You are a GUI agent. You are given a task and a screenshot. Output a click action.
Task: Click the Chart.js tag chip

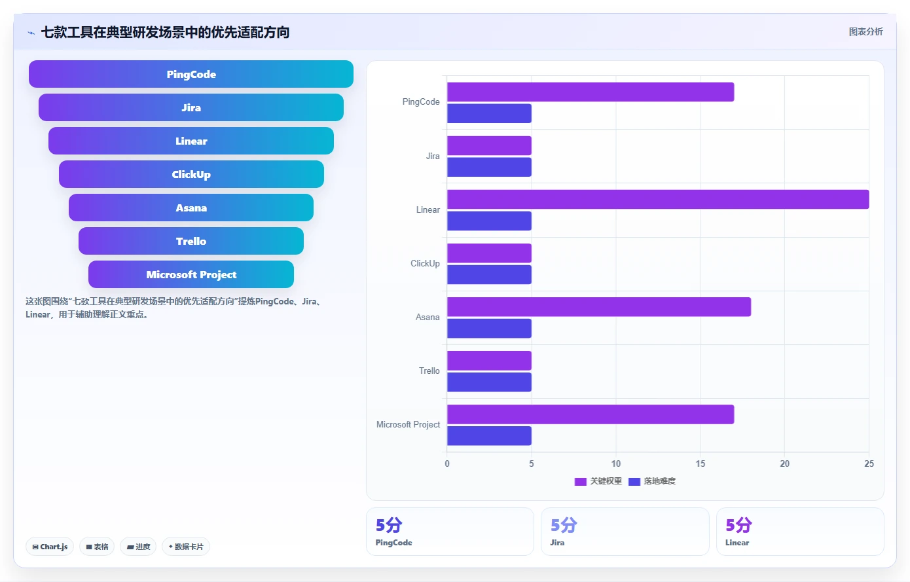(x=50, y=547)
